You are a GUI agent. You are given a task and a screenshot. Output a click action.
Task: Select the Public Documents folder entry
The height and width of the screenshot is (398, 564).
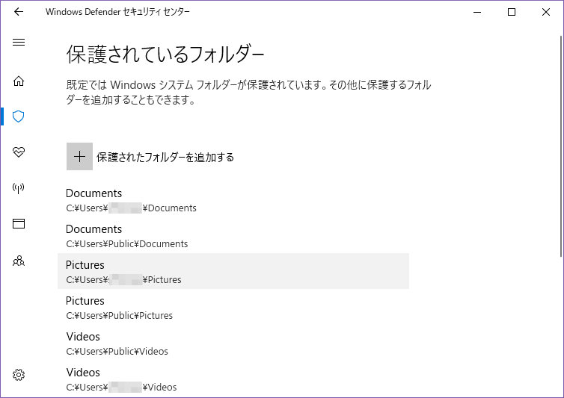126,236
